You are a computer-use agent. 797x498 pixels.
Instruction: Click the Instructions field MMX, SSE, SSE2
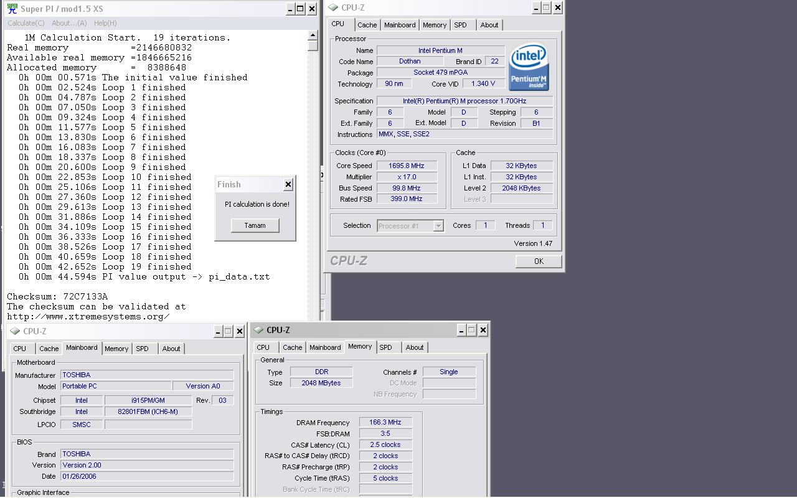coord(465,134)
